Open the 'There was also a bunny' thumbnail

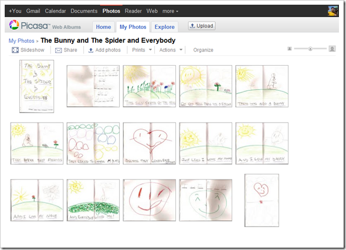262,86
